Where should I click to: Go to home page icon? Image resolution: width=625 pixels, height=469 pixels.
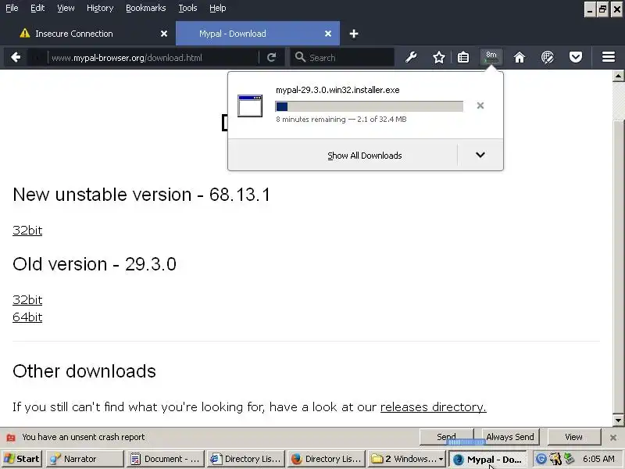coord(520,57)
